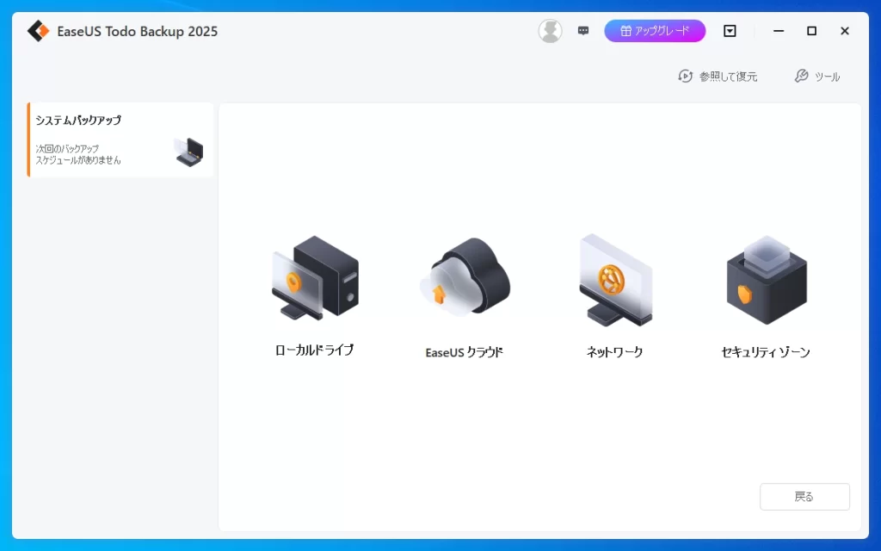Click the セキュリティゾーン text label
881x551 pixels.
coord(765,352)
